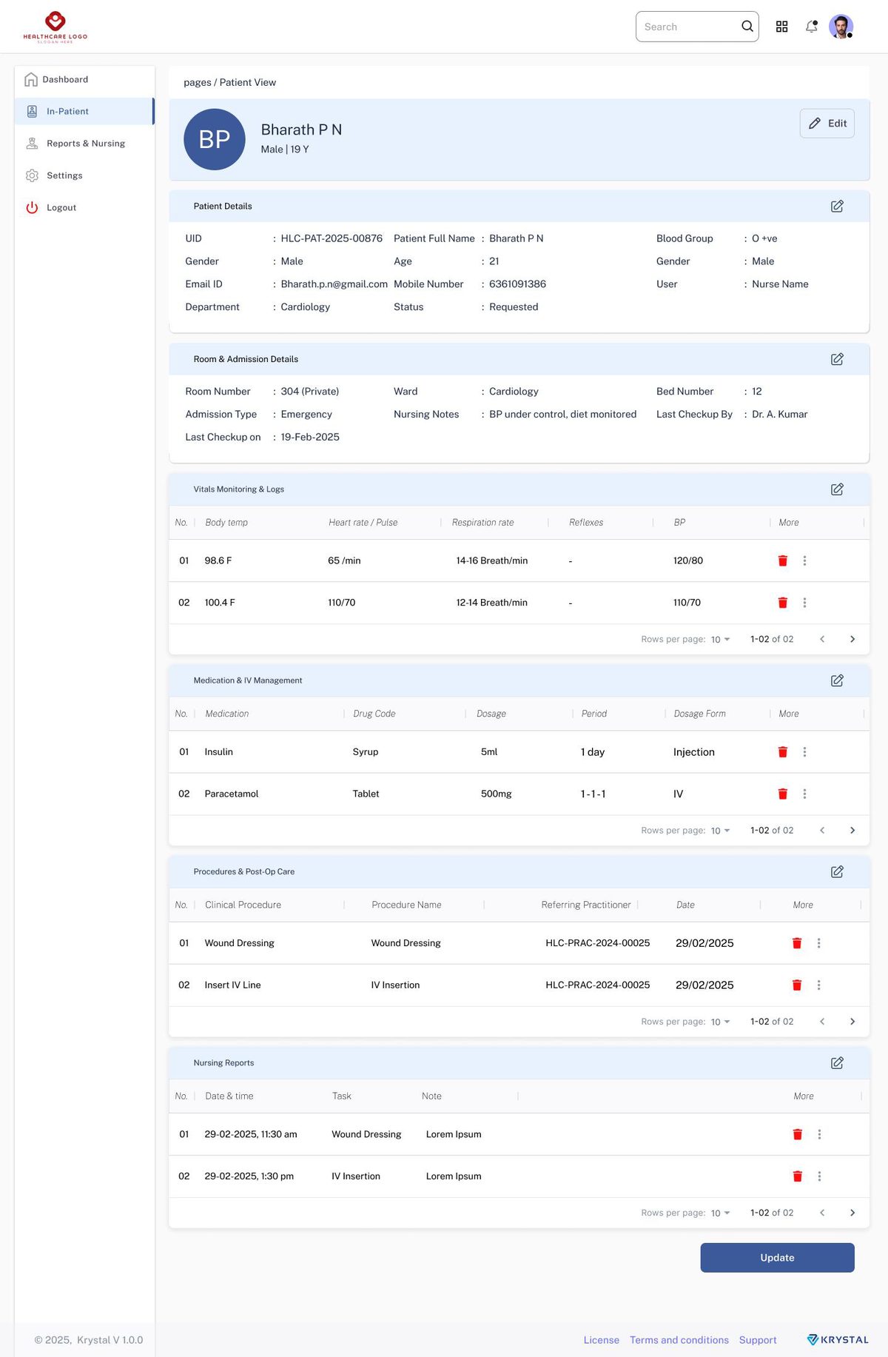The height and width of the screenshot is (1357, 888).
Task: Delete the 100.4 F vitals row
Action: pyautogui.click(x=783, y=603)
